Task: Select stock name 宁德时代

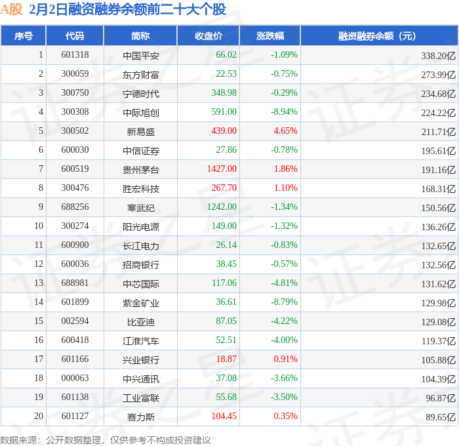Action: click(x=141, y=94)
